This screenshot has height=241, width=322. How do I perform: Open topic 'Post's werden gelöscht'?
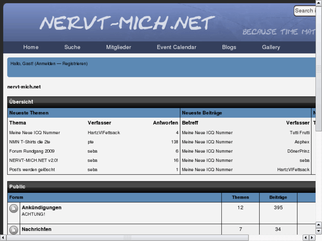(x=32, y=170)
